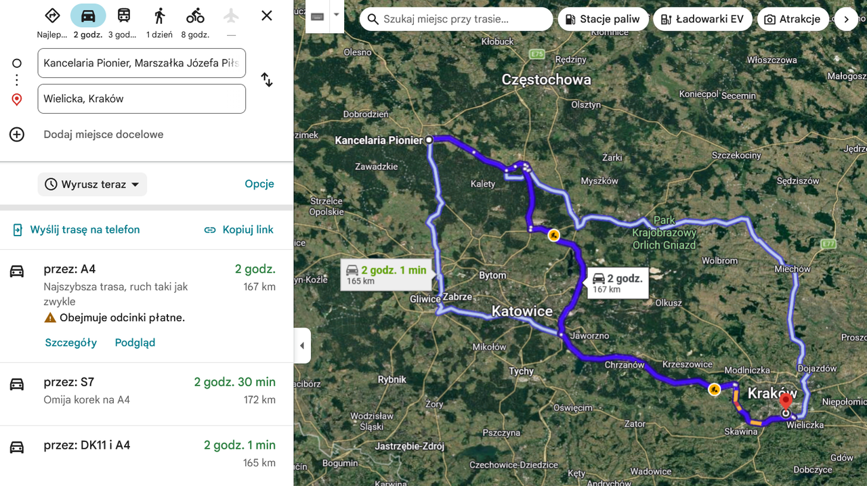This screenshot has width=867, height=486.
Task: Show more category chips with chevron
Action: [846, 20]
